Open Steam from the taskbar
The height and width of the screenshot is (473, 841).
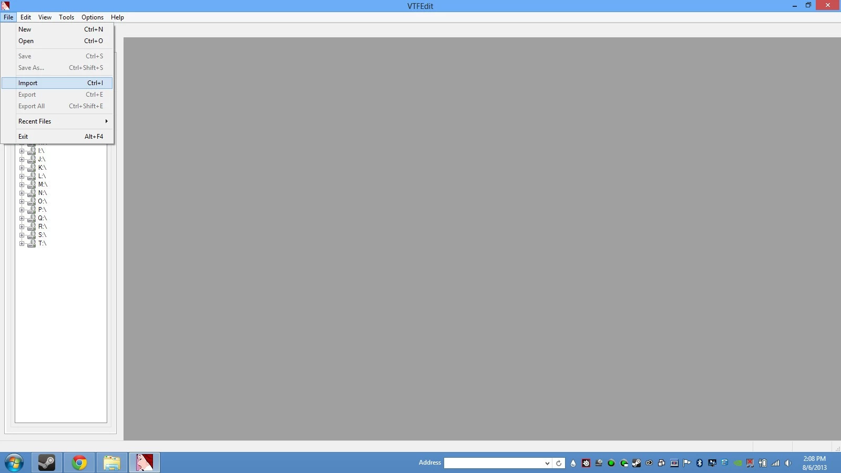[x=47, y=462]
